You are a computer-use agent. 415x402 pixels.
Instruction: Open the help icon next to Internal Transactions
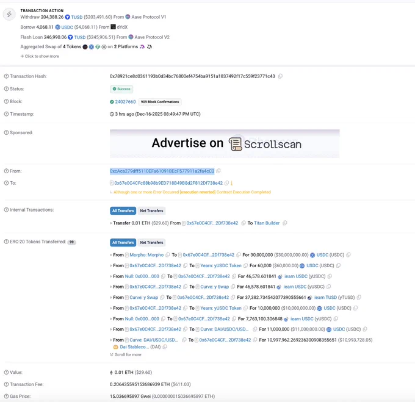coord(6,210)
